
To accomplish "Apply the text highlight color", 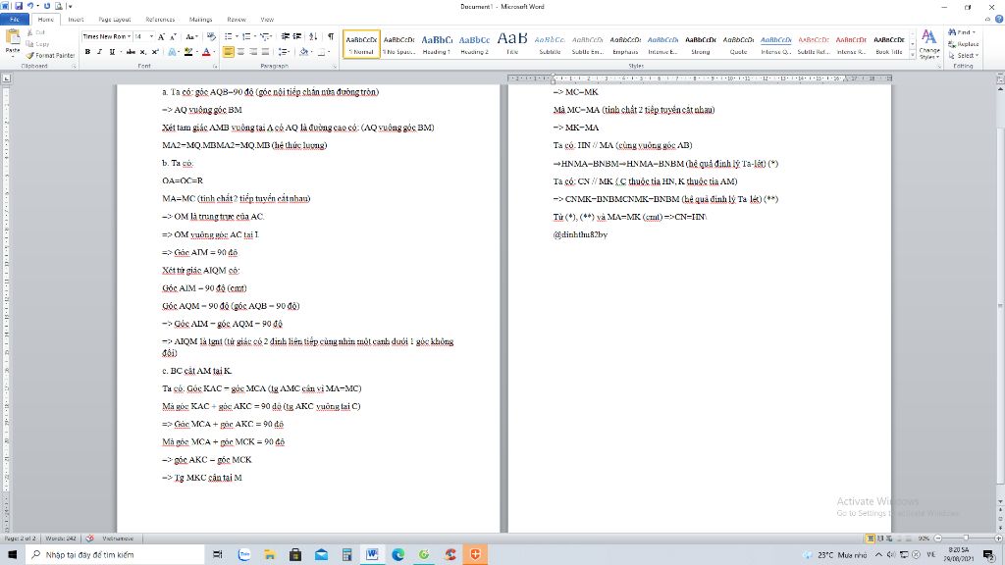I will pos(188,52).
